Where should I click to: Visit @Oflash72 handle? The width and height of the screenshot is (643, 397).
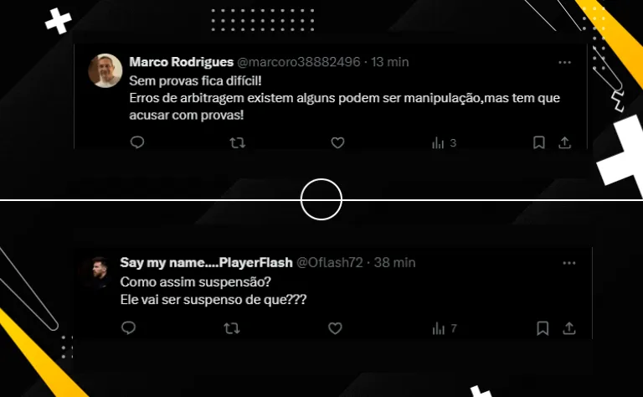330,262
